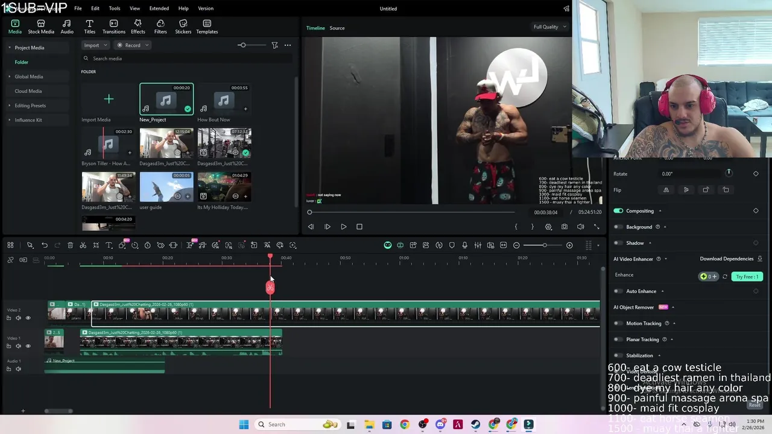Select the Folder item under Project Media
The width and height of the screenshot is (772, 434).
pos(22,62)
